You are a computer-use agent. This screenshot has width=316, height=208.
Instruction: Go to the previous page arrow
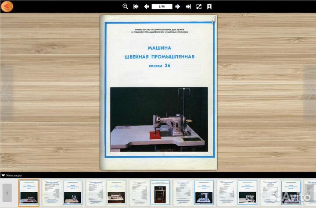[x=146, y=7]
